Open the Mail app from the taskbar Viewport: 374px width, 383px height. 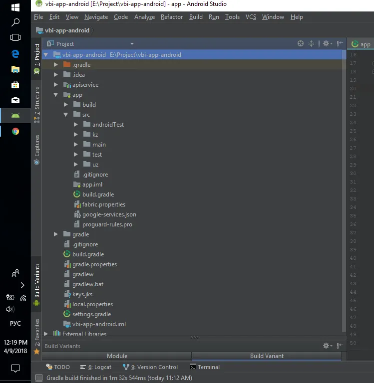(15, 100)
